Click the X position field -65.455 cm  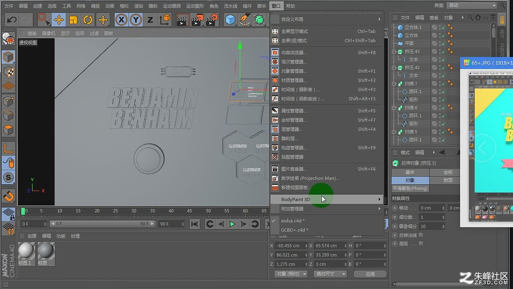click(291, 246)
